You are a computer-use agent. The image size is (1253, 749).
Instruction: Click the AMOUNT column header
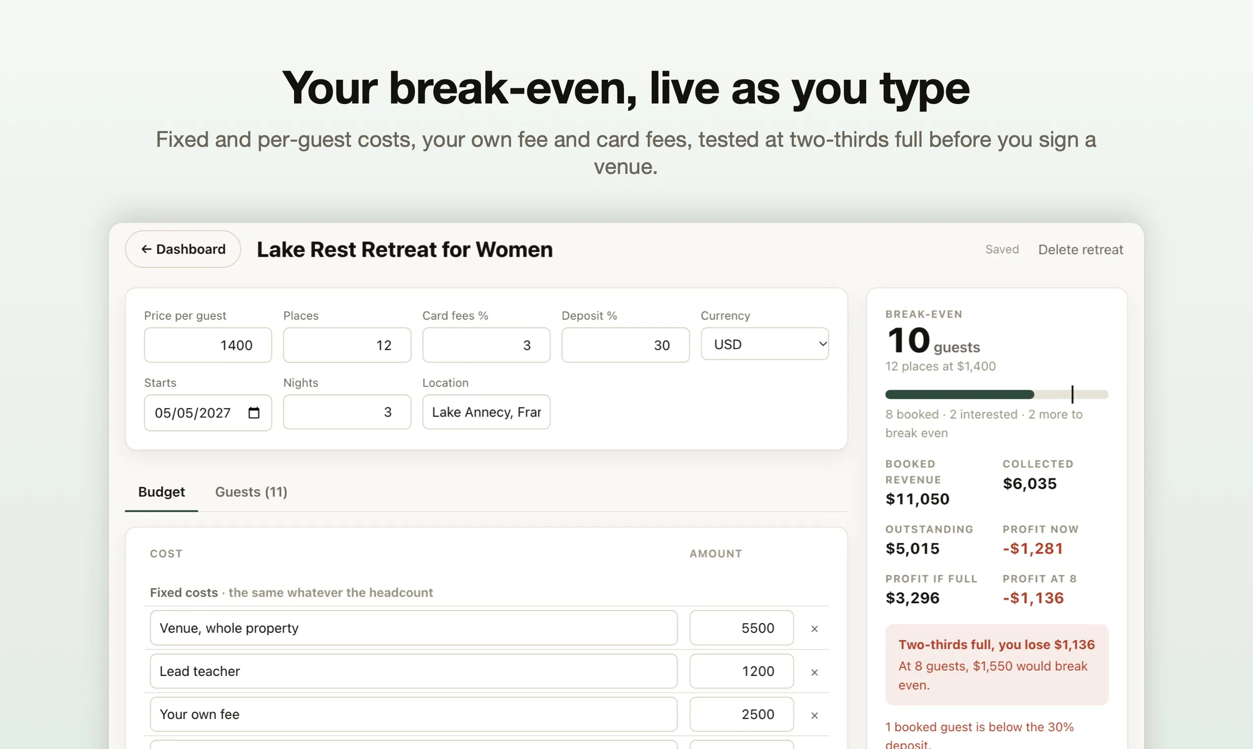[x=715, y=554]
